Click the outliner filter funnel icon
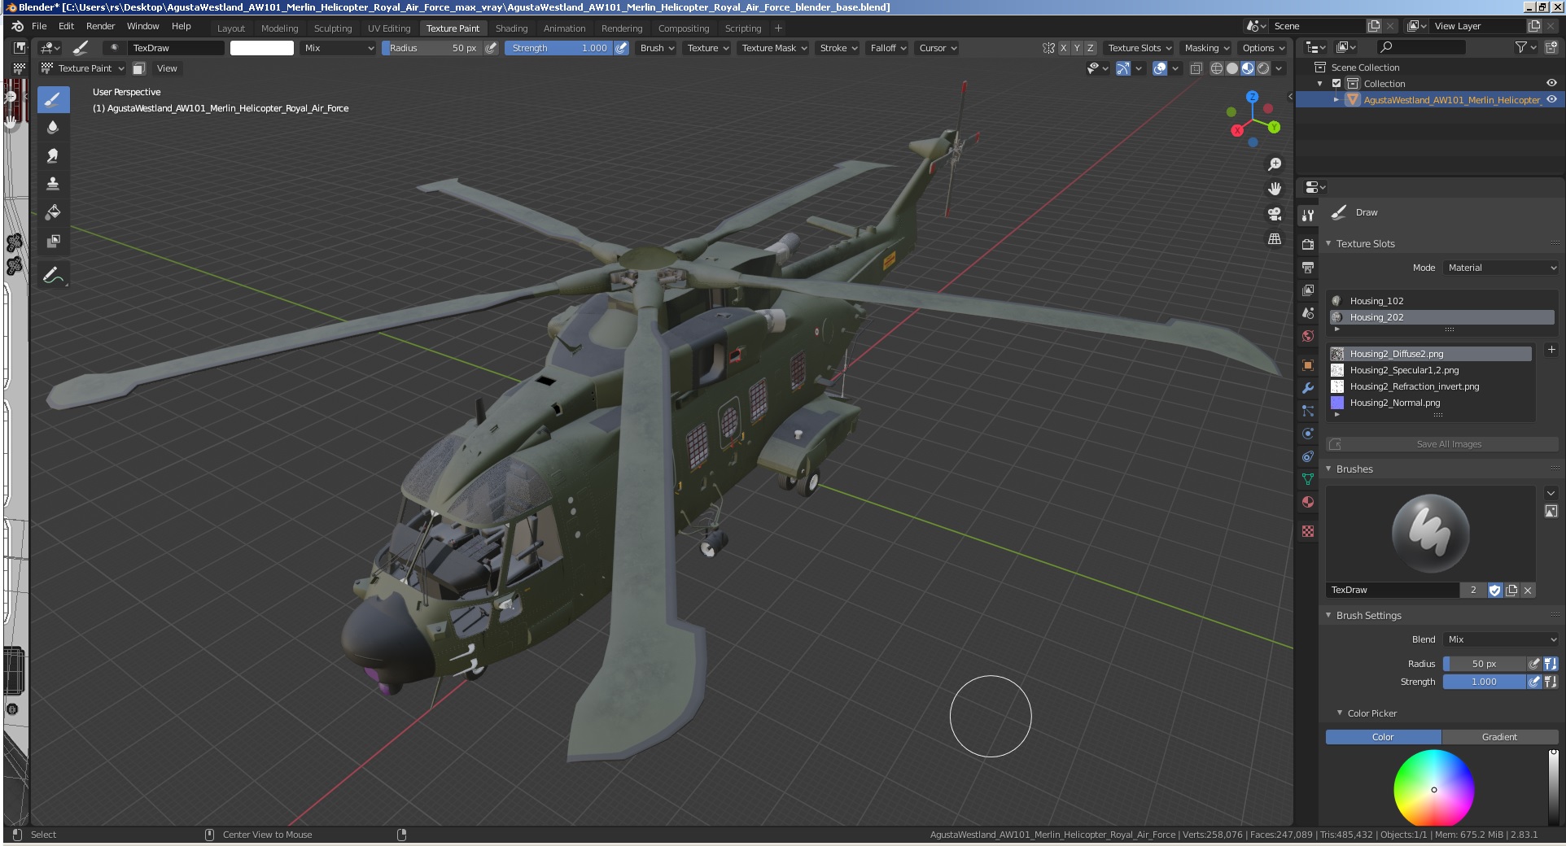The width and height of the screenshot is (1566, 846). point(1520,48)
